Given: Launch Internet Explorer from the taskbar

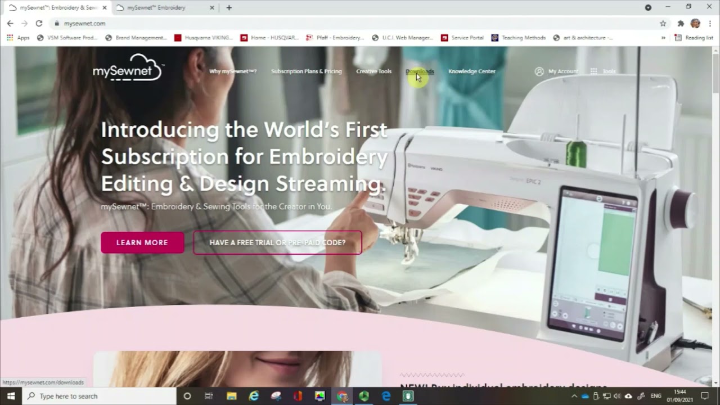Looking at the screenshot, I should [254, 396].
